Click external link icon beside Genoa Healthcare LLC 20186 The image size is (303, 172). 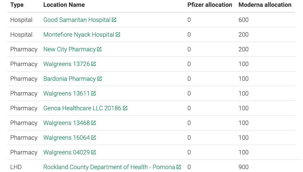(125, 108)
